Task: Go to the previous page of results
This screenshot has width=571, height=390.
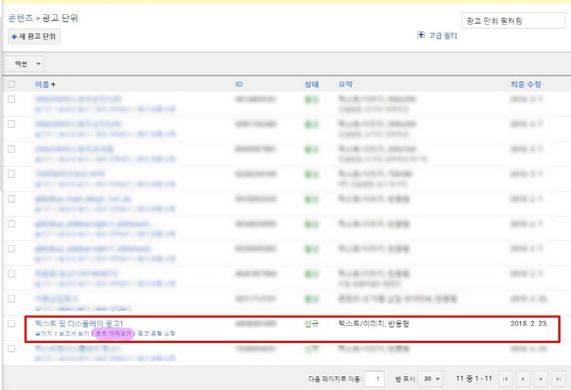Action: tap(524, 379)
